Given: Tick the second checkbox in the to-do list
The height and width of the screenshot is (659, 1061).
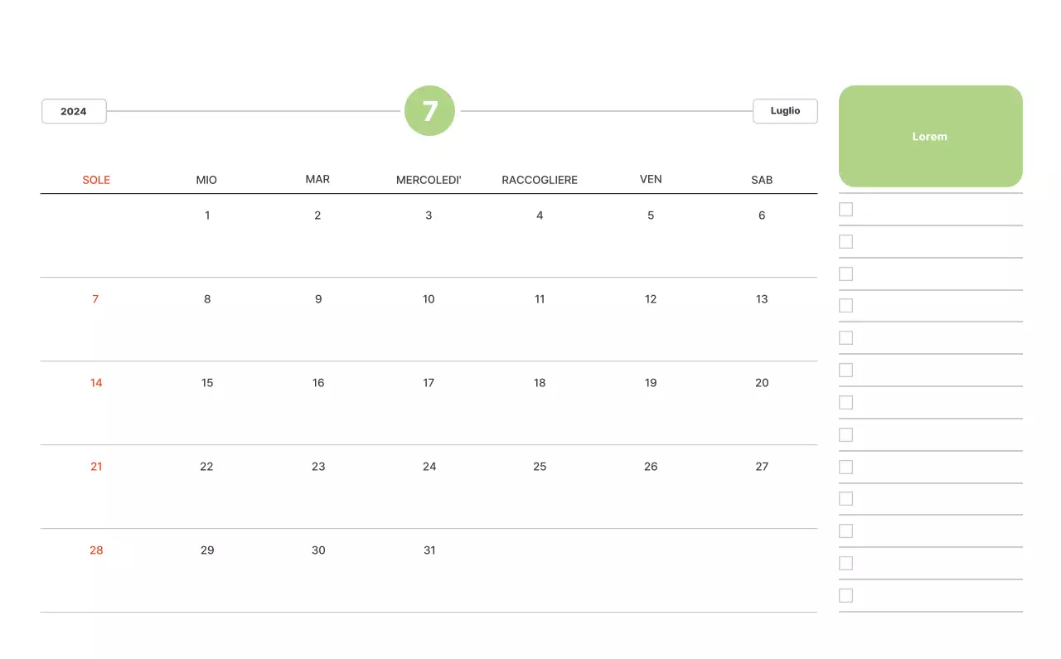Looking at the screenshot, I should tap(845, 242).
